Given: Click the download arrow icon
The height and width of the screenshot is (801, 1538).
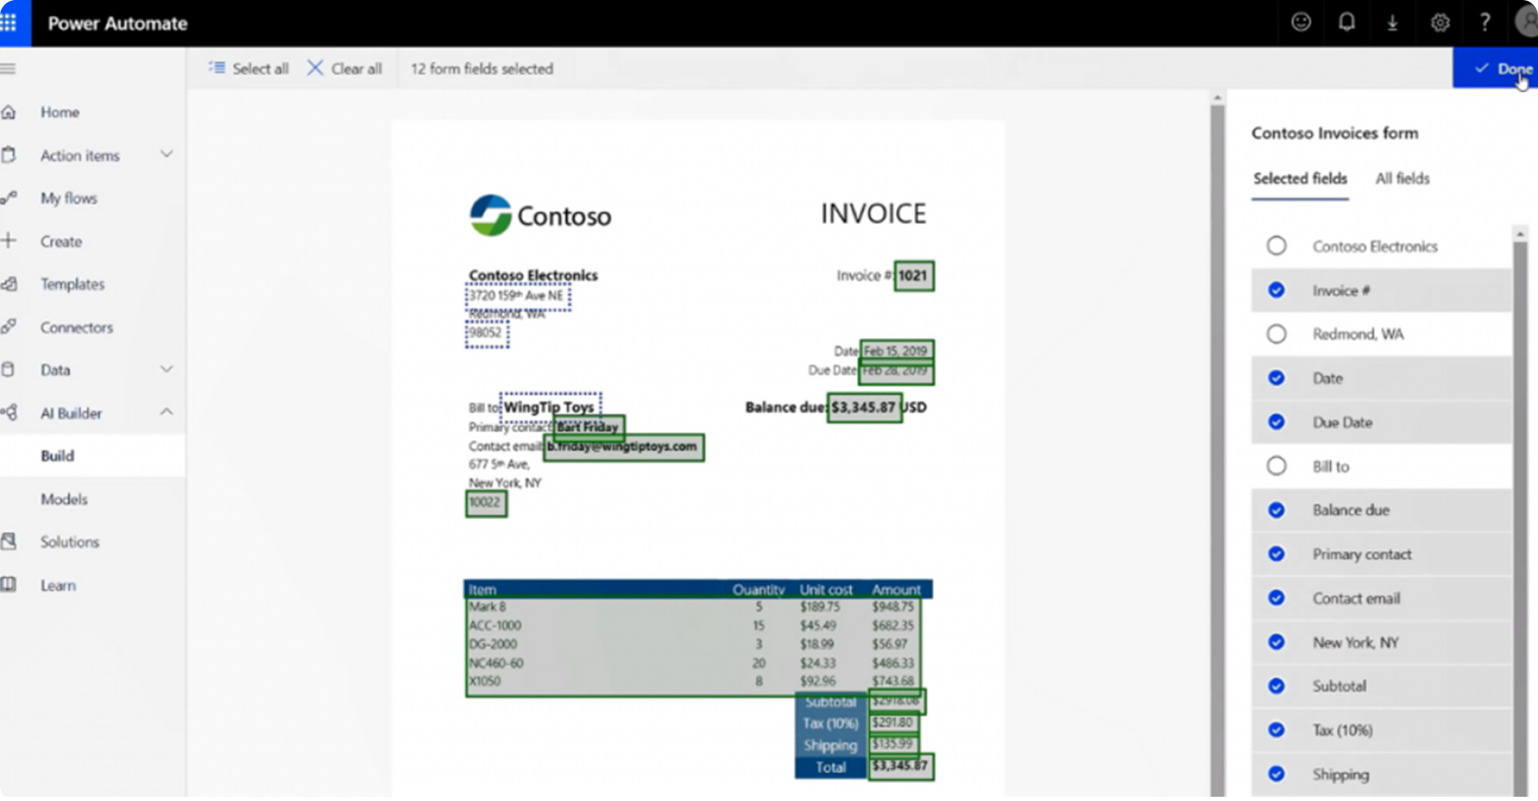Looking at the screenshot, I should [1393, 23].
